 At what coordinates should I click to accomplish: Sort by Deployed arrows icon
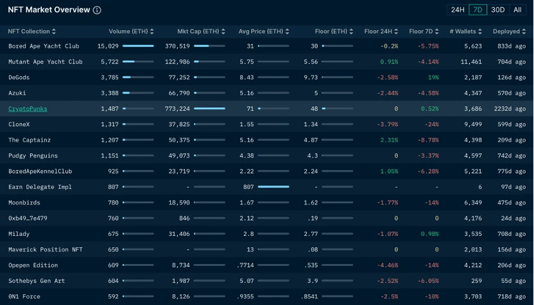point(524,31)
